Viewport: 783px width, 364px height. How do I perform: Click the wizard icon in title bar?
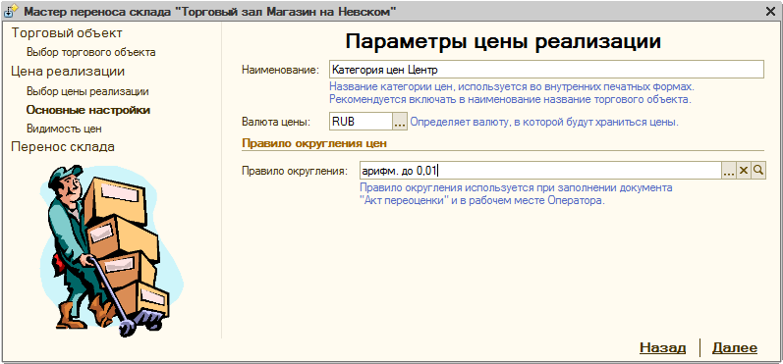(x=11, y=11)
